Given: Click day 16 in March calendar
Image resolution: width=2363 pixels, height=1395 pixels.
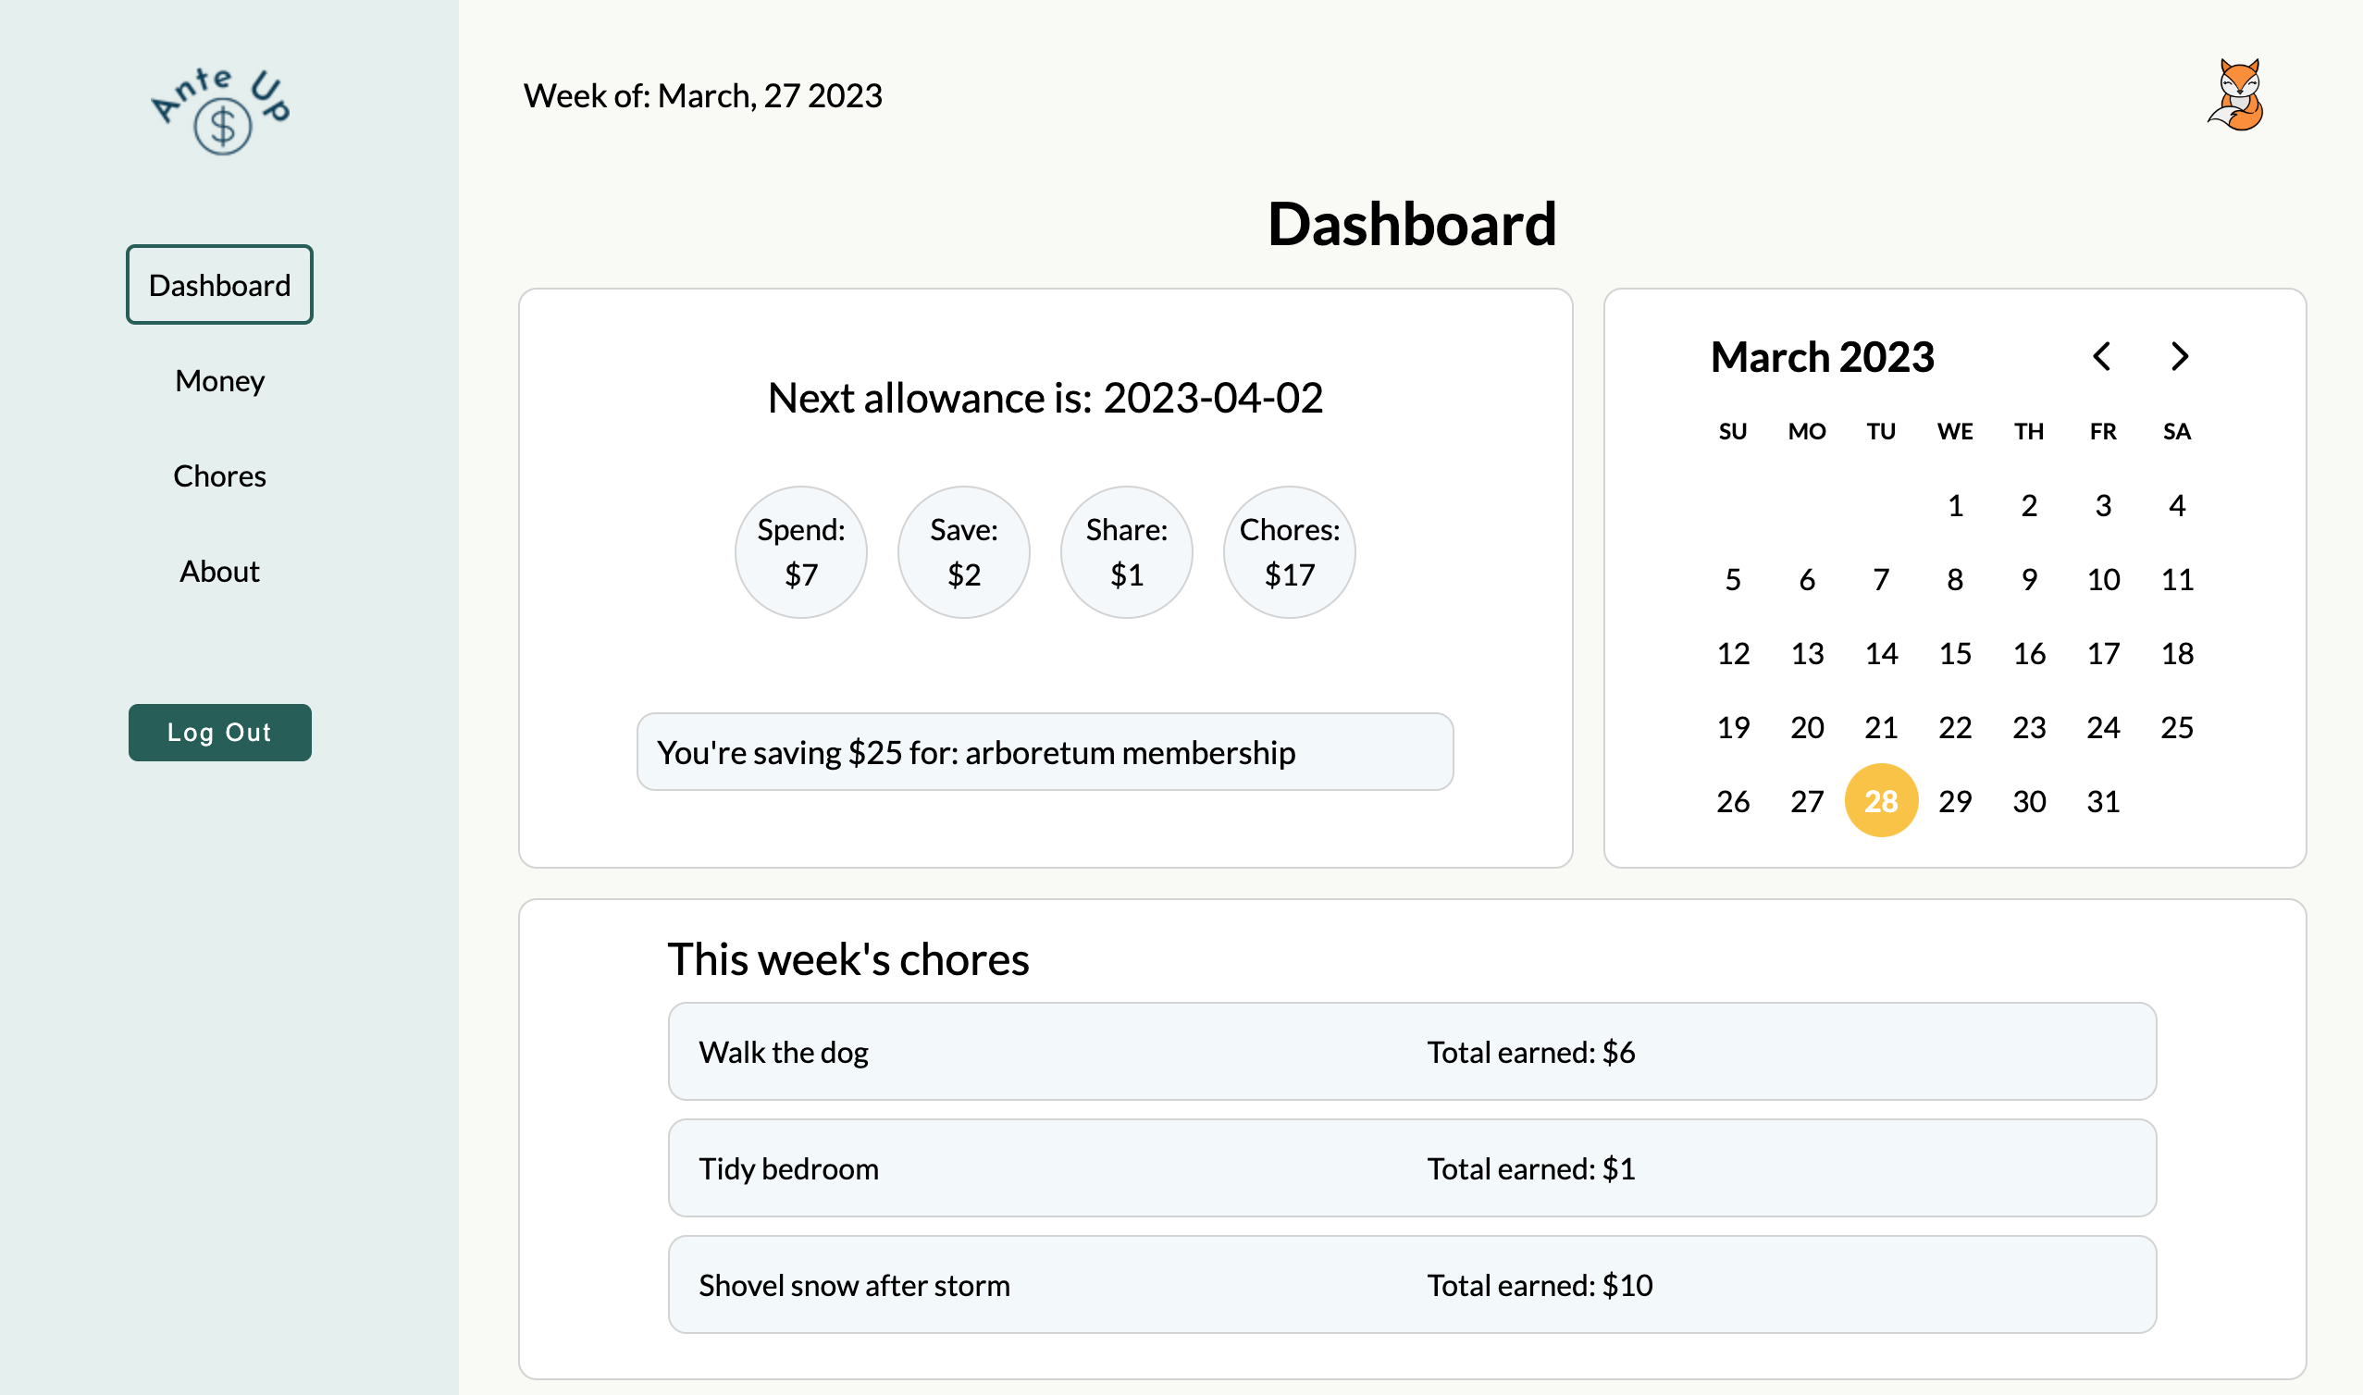Looking at the screenshot, I should click(2029, 653).
